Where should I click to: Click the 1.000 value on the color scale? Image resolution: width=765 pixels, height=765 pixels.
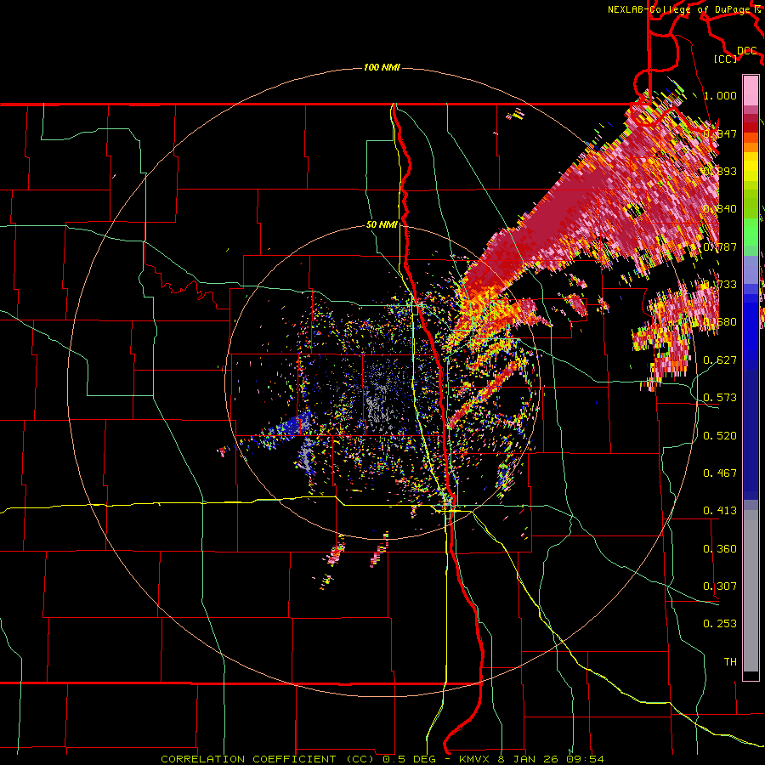720,95
